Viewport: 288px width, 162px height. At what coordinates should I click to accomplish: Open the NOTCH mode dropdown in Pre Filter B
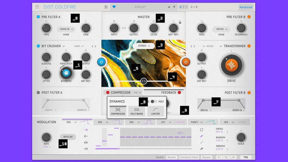tap(222, 29)
